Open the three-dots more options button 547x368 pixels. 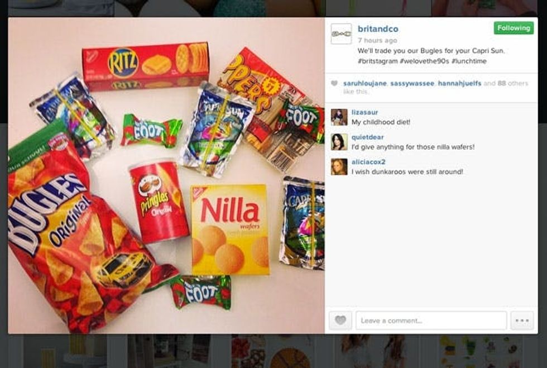coord(522,320)
